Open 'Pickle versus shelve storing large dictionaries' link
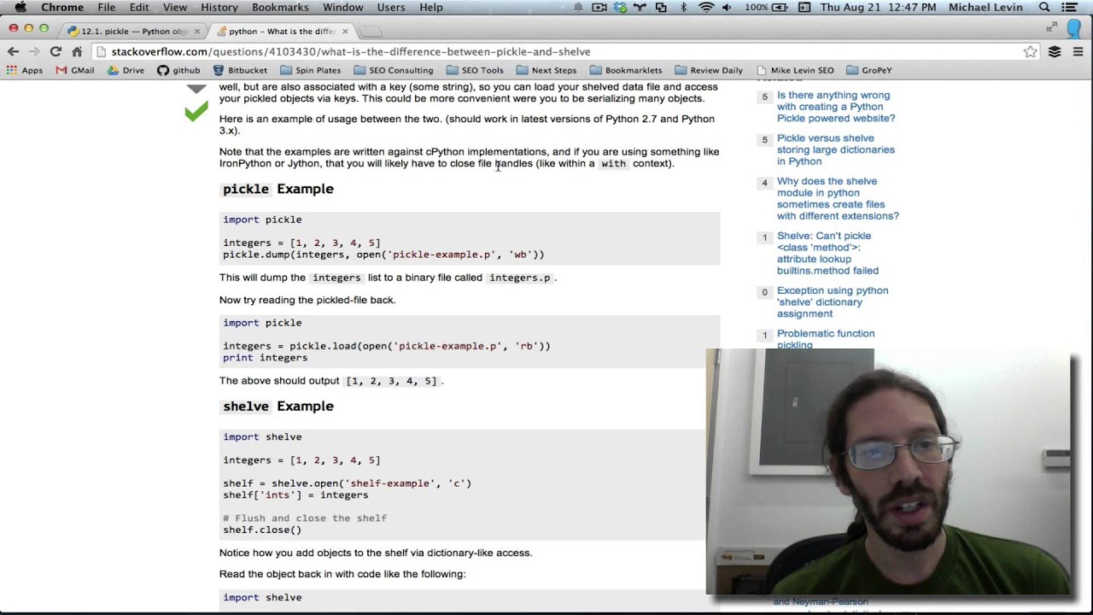 click(836, 149)
